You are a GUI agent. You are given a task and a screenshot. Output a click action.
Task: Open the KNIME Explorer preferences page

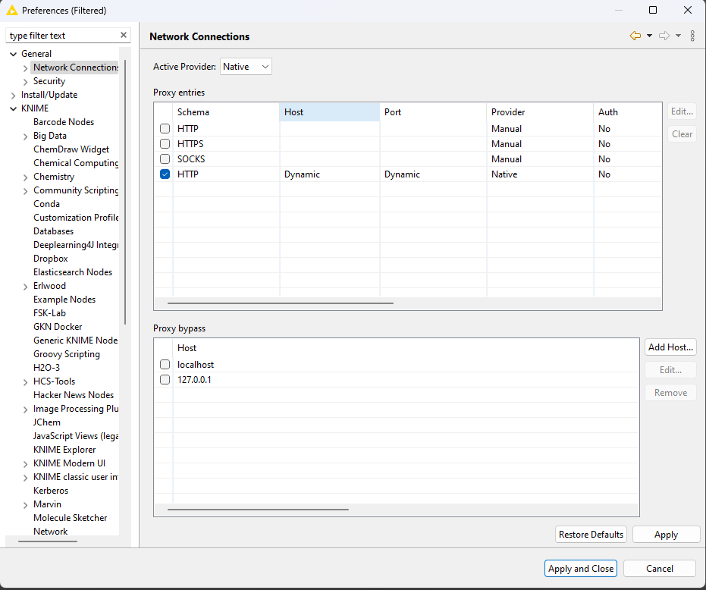pyautogui.click(x=64, y=450)
